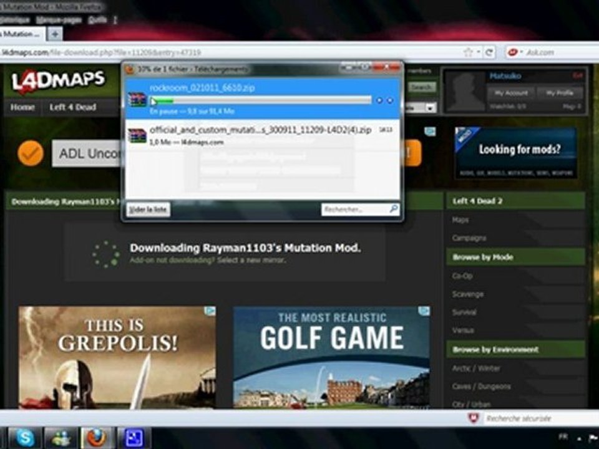599x449 pixels.
Task: Click the site Search button
Action: [x=422, y=87]
